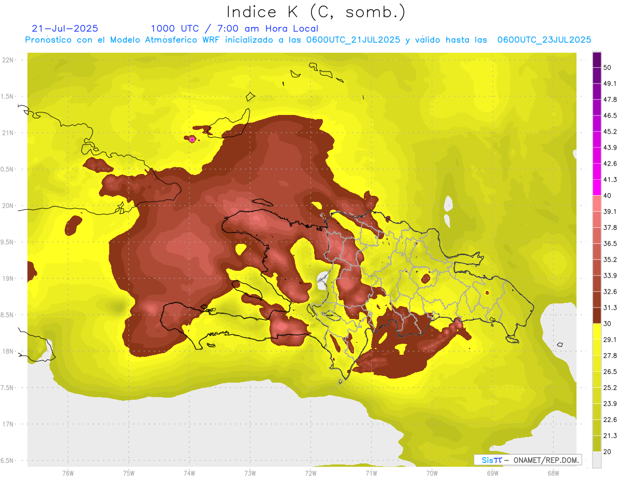Image resolution: width=621 pixels, height=480 pixels.
Task: Click the '74W' longitude axis label
Action: point(189,473)
